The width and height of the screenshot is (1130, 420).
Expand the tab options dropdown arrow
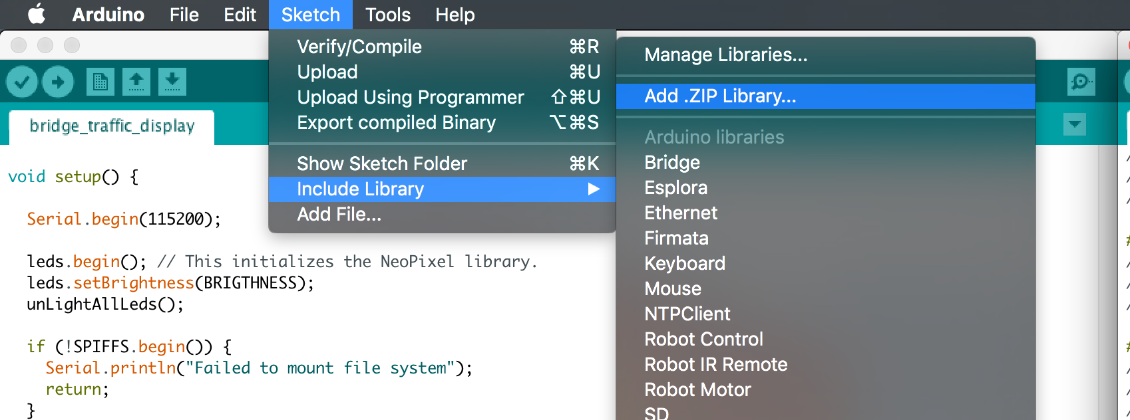1075,124
